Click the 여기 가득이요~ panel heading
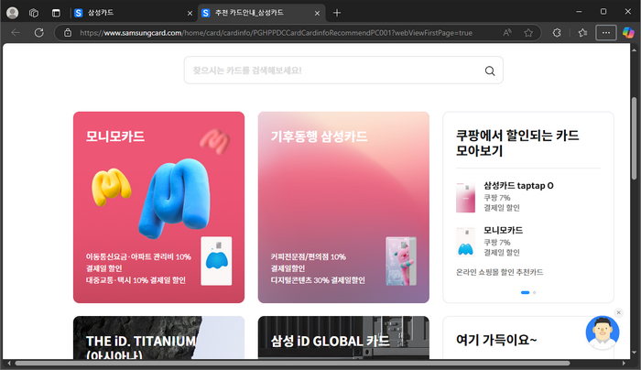This screenshot has height=370, width=641. point(496,340)
